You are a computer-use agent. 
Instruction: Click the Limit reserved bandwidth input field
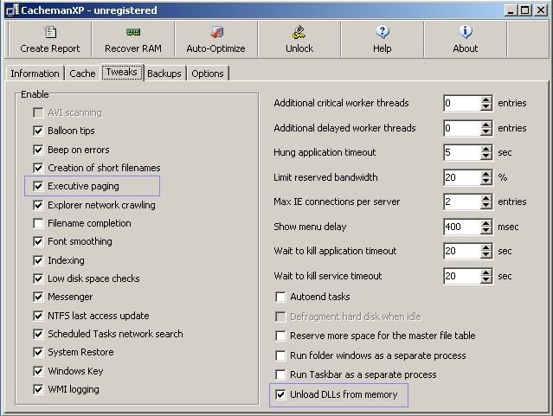coord(462,177)
